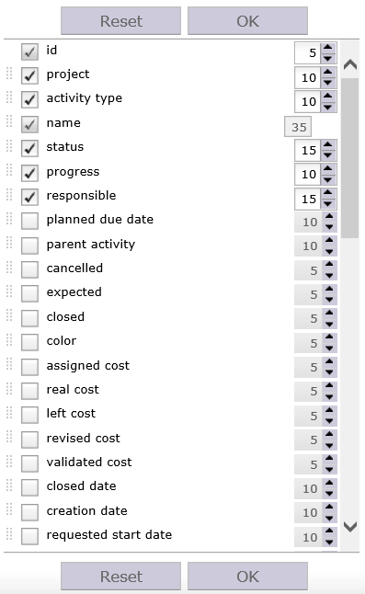Click the top OK button
365x594 pixels.
[x=247, y=21]
